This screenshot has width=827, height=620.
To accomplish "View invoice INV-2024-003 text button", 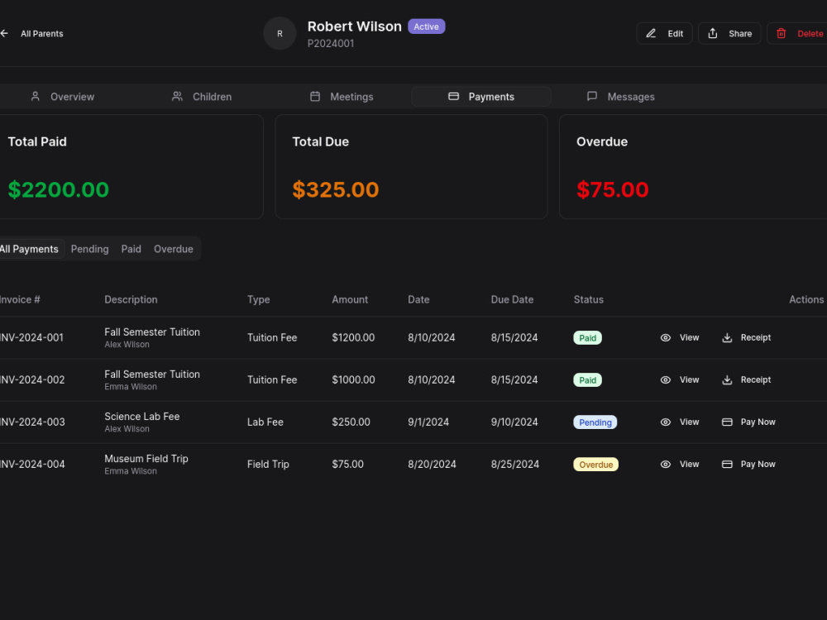I will (x=689, y=422).
